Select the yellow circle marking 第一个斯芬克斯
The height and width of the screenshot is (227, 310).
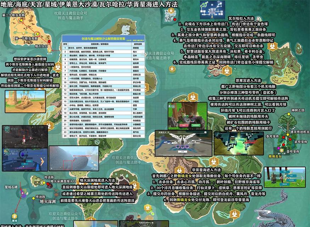(x=37, y=34)
